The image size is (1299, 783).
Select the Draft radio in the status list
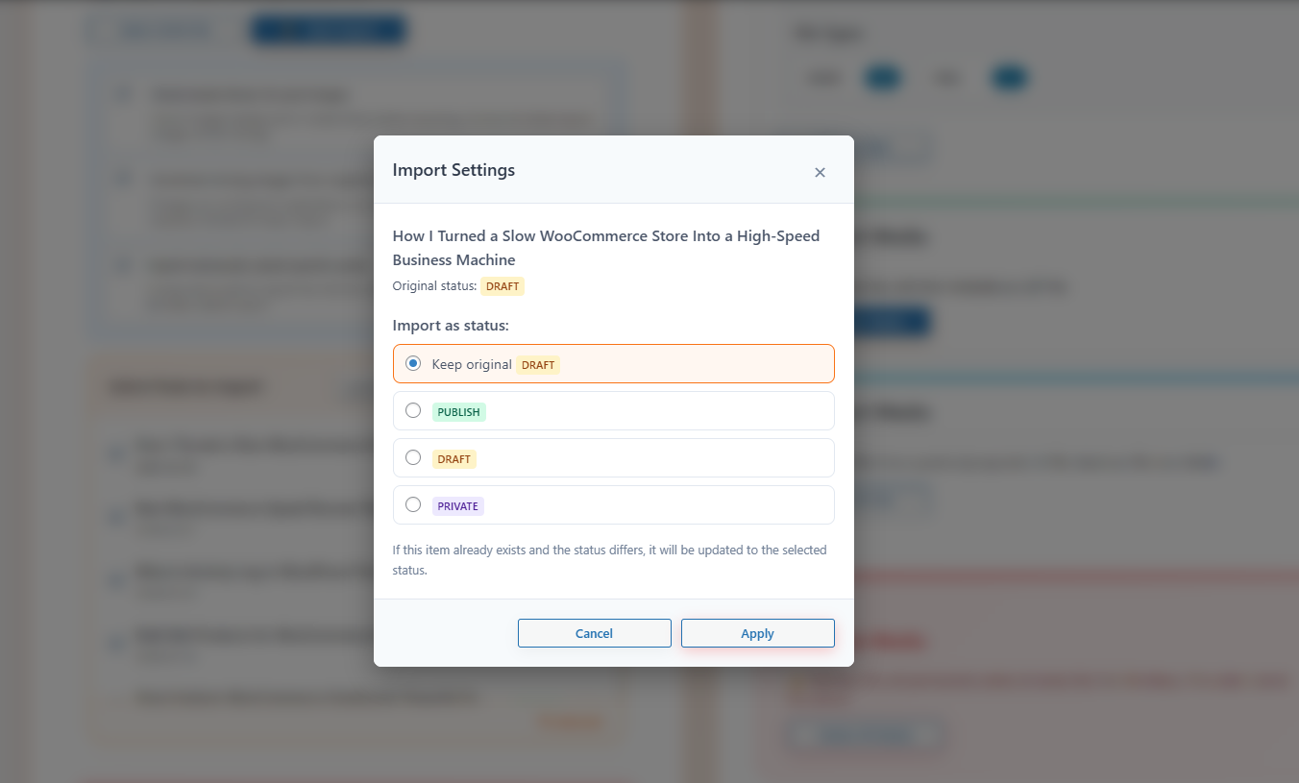[x=413, y=457]
